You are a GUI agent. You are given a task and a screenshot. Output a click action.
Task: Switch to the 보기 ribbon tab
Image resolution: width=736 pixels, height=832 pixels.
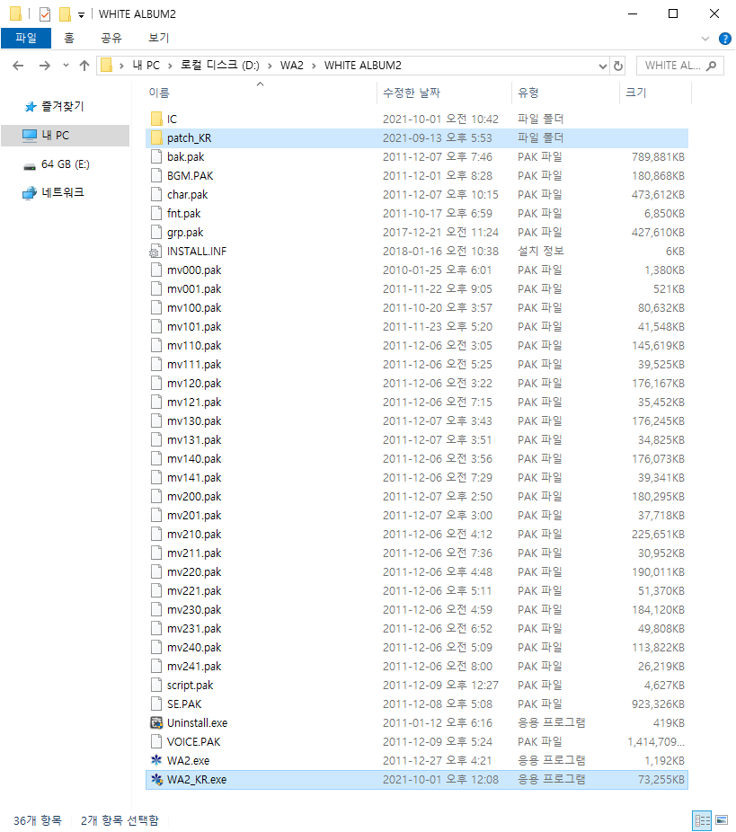tap(159, 38)
